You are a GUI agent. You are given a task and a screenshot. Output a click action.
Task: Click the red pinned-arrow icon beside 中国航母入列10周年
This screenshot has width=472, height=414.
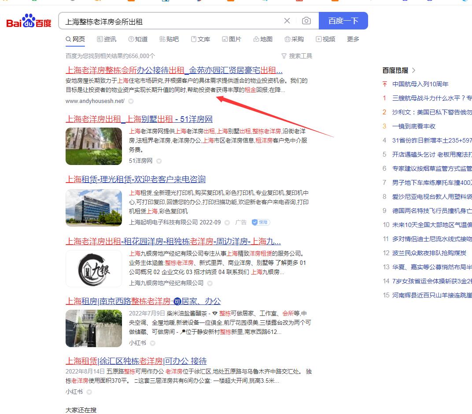pos(384,84)
